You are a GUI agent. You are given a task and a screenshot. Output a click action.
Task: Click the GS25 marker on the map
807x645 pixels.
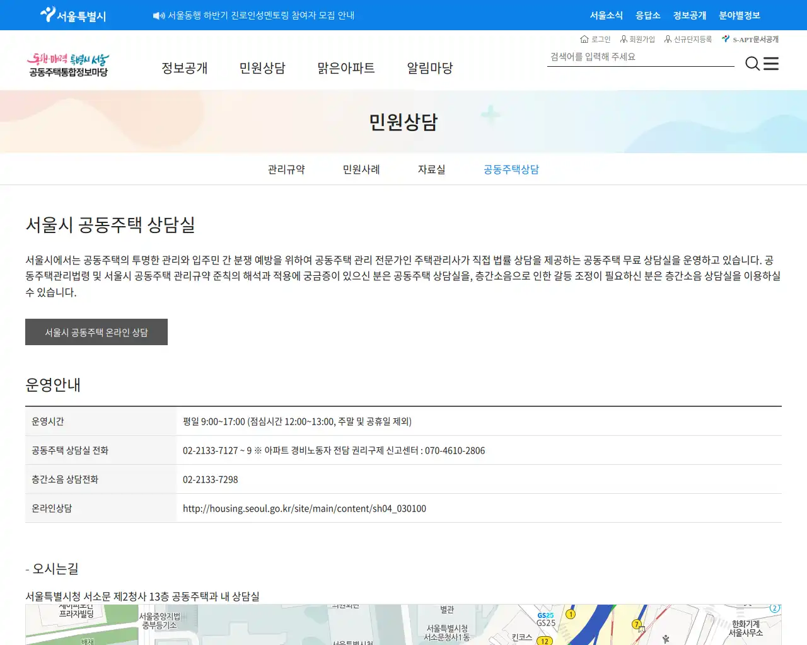tap(545, 615)
